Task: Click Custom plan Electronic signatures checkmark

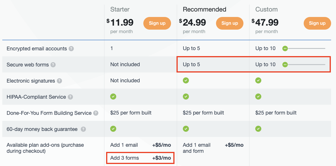Action: [258, 81]
